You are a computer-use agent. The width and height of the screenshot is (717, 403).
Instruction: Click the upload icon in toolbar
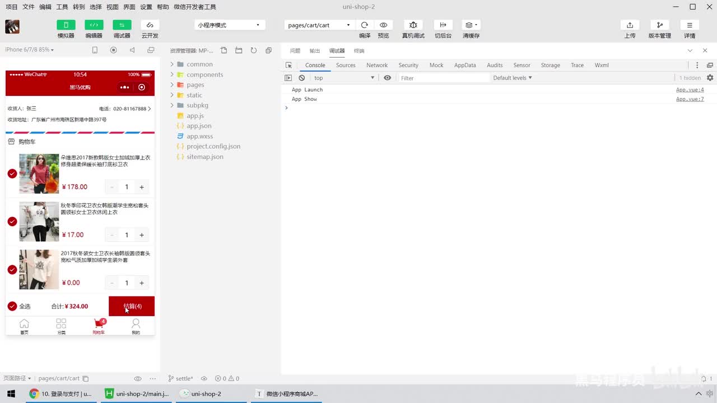click(630, 25)
